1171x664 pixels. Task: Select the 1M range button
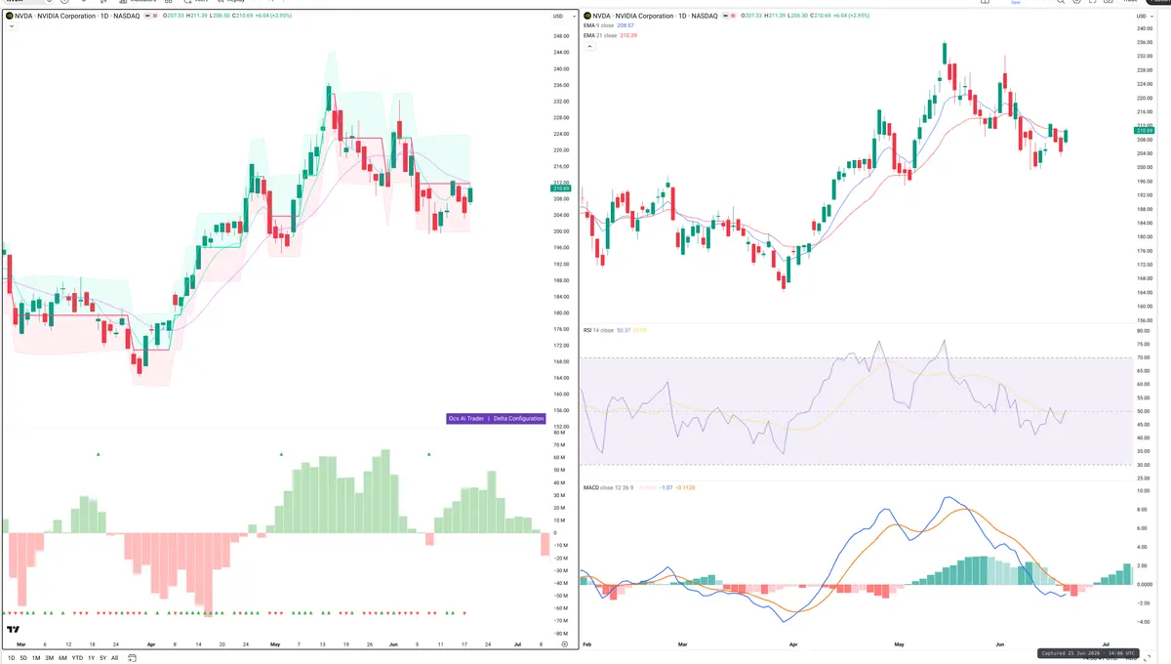point(36,658)
